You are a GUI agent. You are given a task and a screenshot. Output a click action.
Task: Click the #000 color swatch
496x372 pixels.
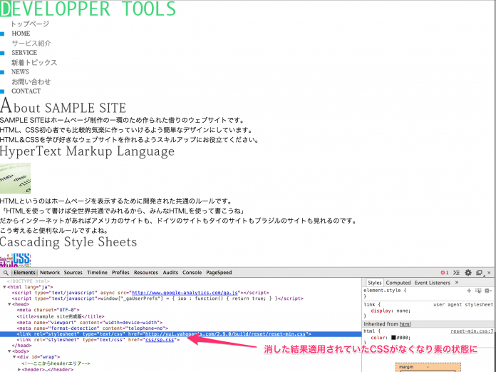pos(393,338)
